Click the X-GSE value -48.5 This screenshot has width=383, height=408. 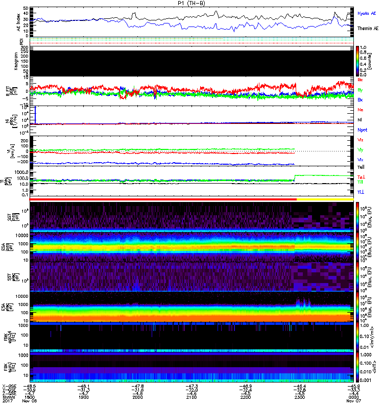(x=30, y=386)
